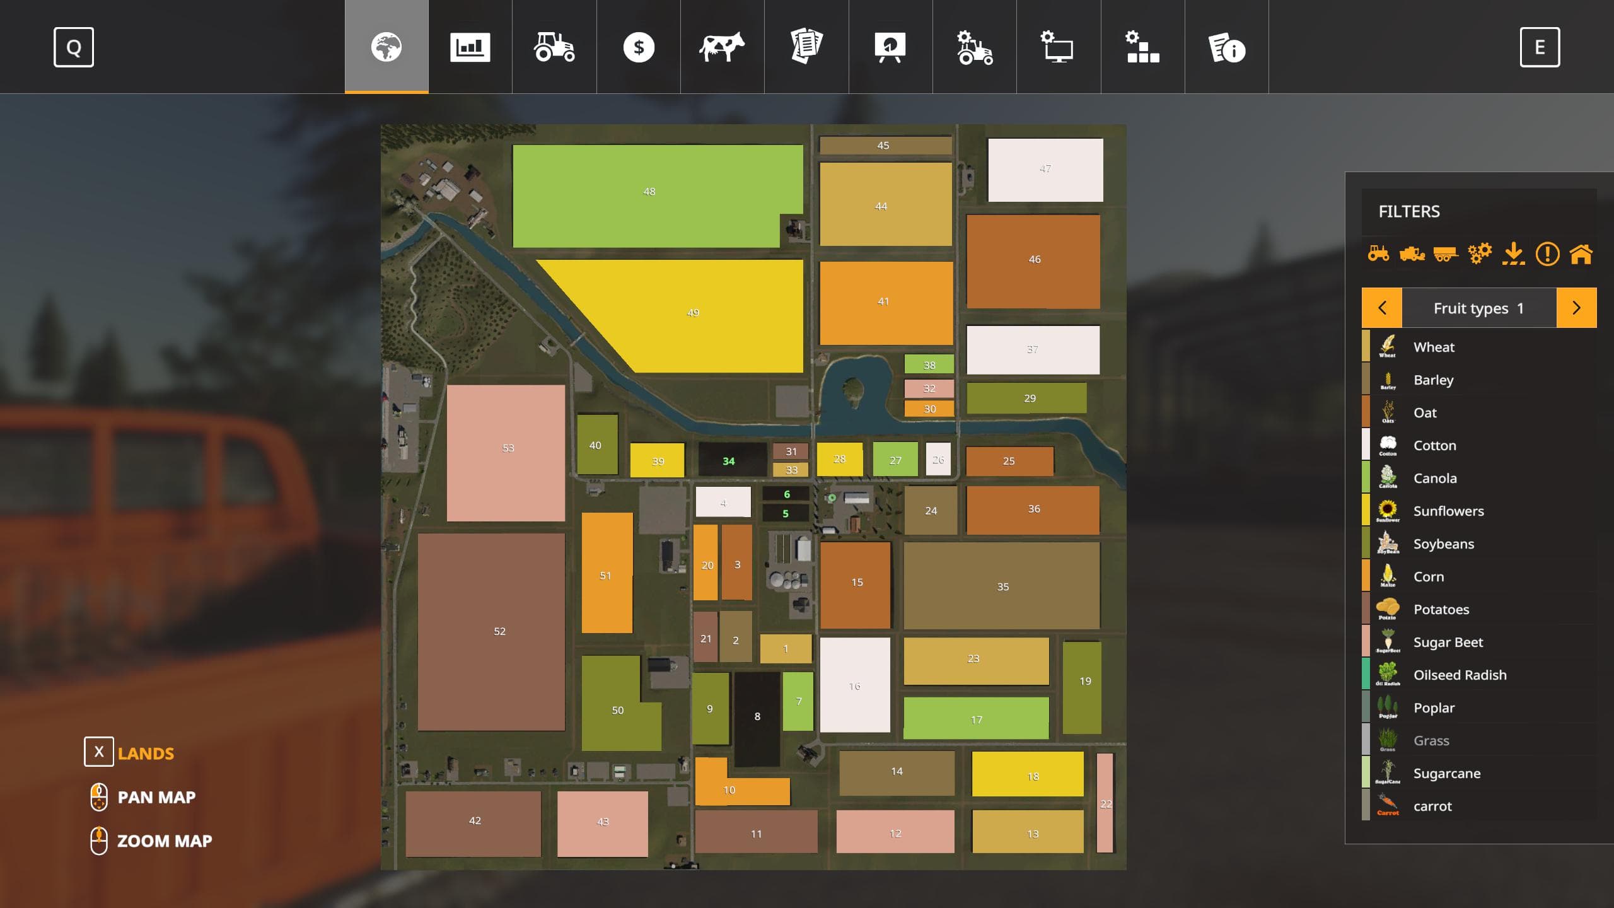This screenshot has width=1614, height=908.
Task: Select field 18 on the map
Action: [1028, 774]
